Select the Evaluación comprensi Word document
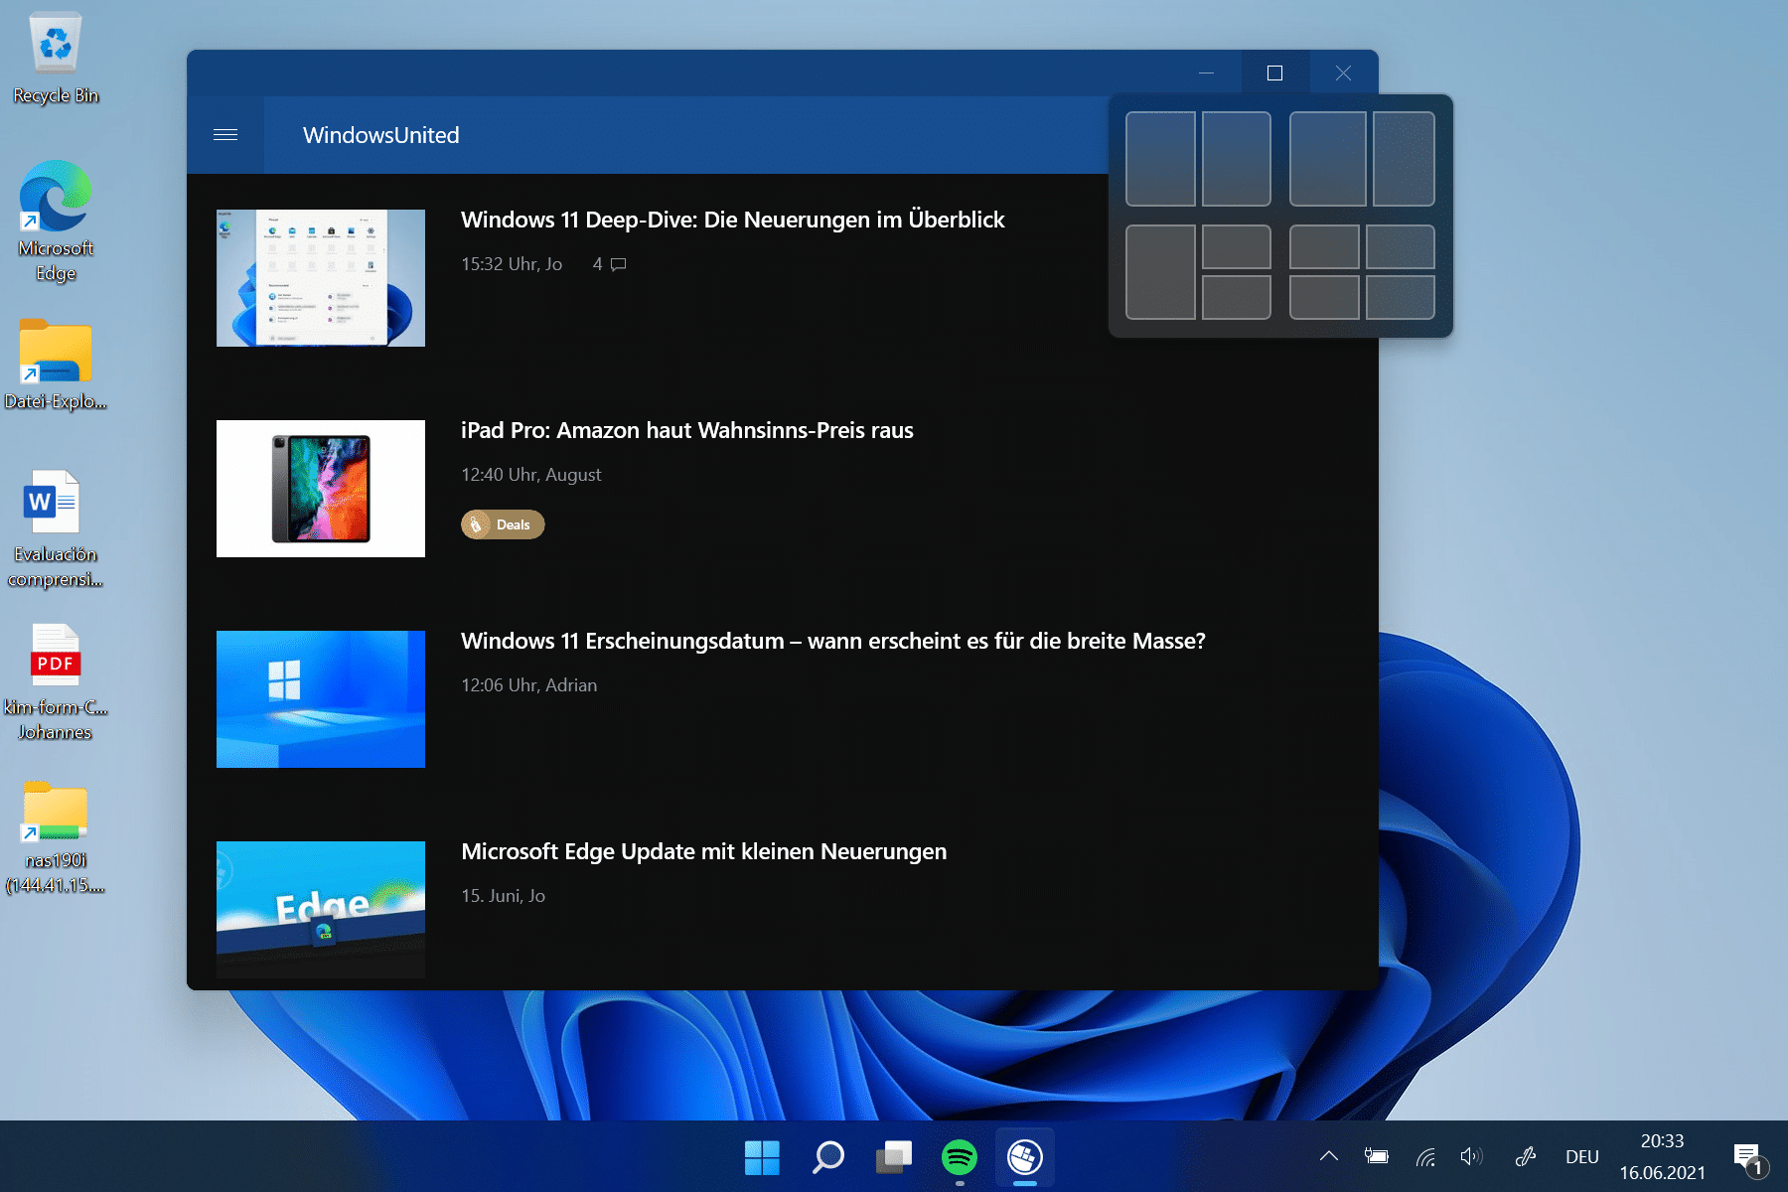Viewport: 1788px width, 1192px height. [56, 528]
